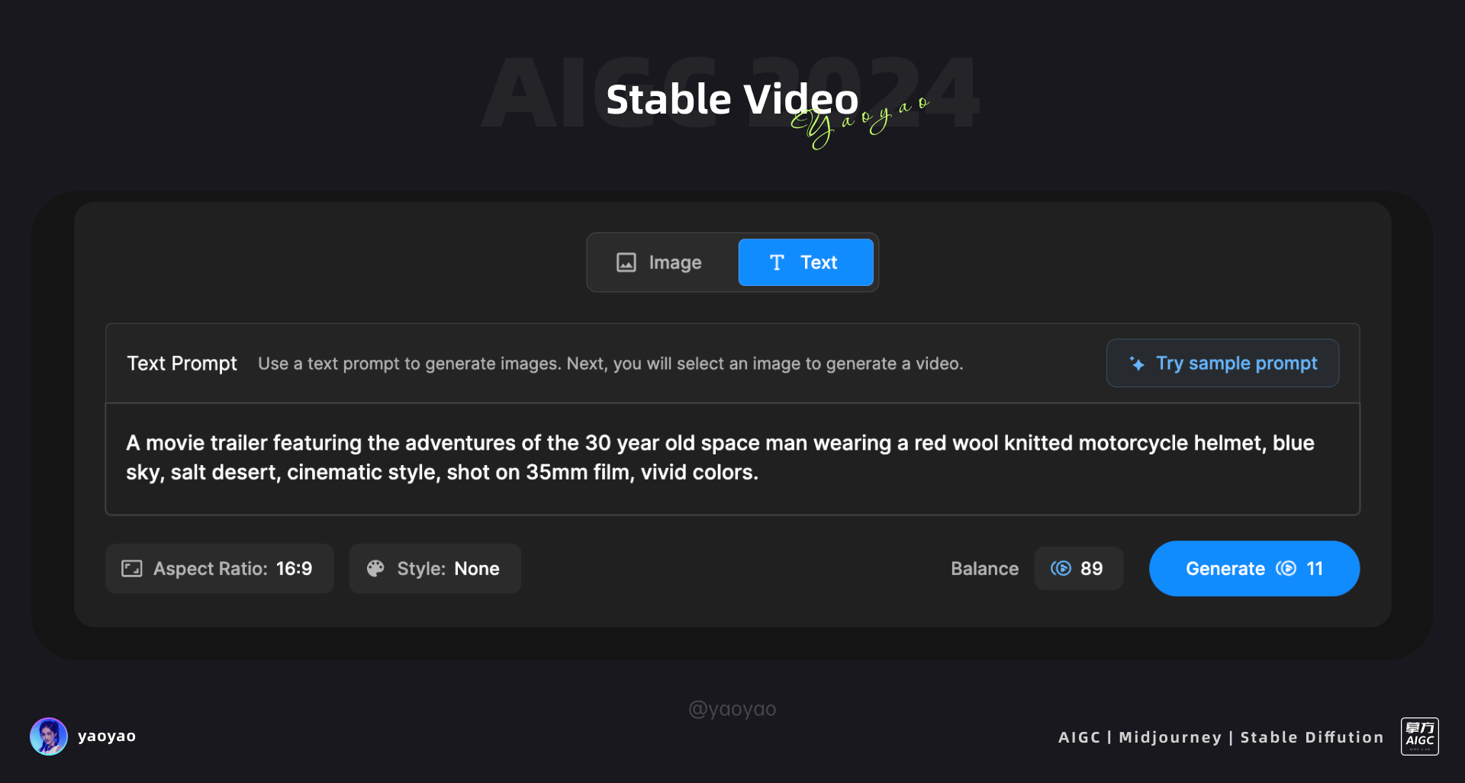The image size is (1465, 783).
Task: Click the T icon in Text tab
Action: [777, 262]
